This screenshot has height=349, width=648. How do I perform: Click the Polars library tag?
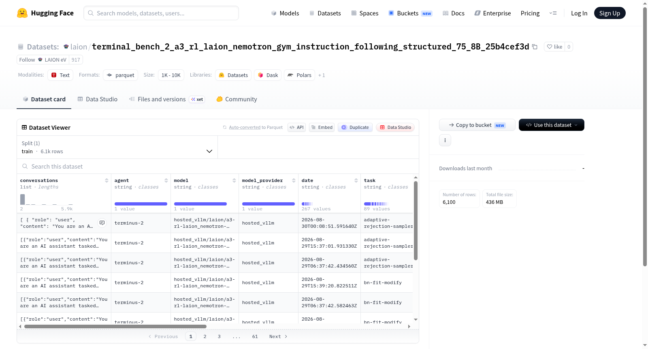299,75
